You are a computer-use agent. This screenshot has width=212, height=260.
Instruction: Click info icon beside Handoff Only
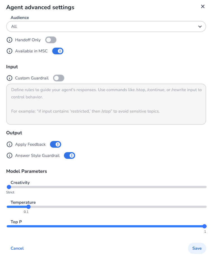pos(9,40)
